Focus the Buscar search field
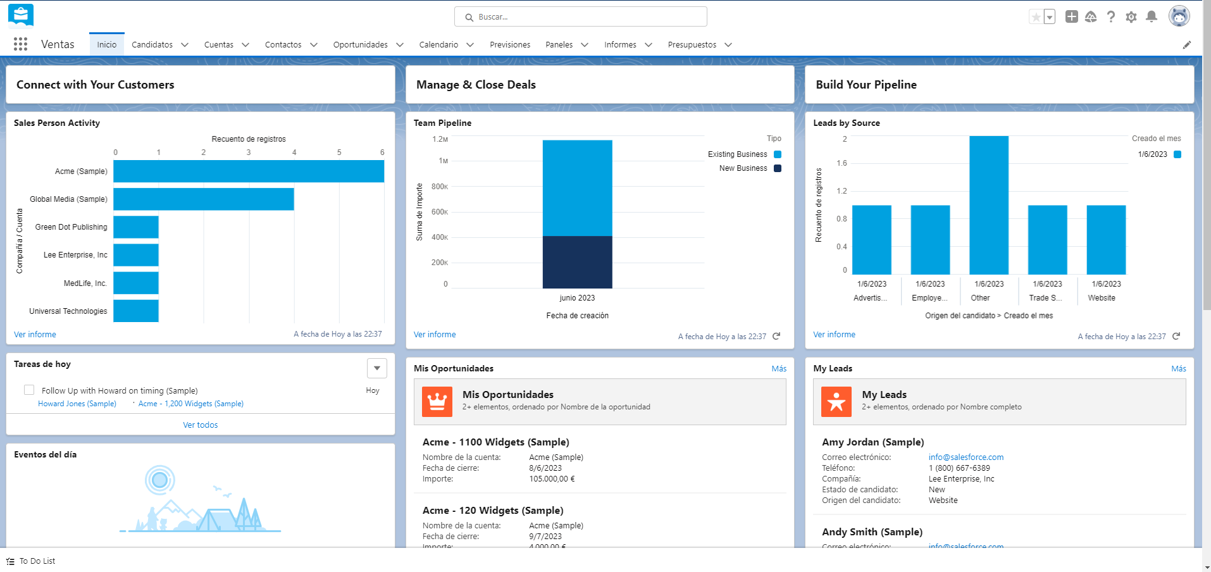This screenshot has height=572, width=1211. pyautogui.click(x=580, y=16)
